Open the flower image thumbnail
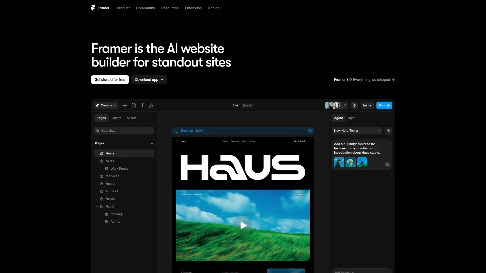 (x=351, y=162)
